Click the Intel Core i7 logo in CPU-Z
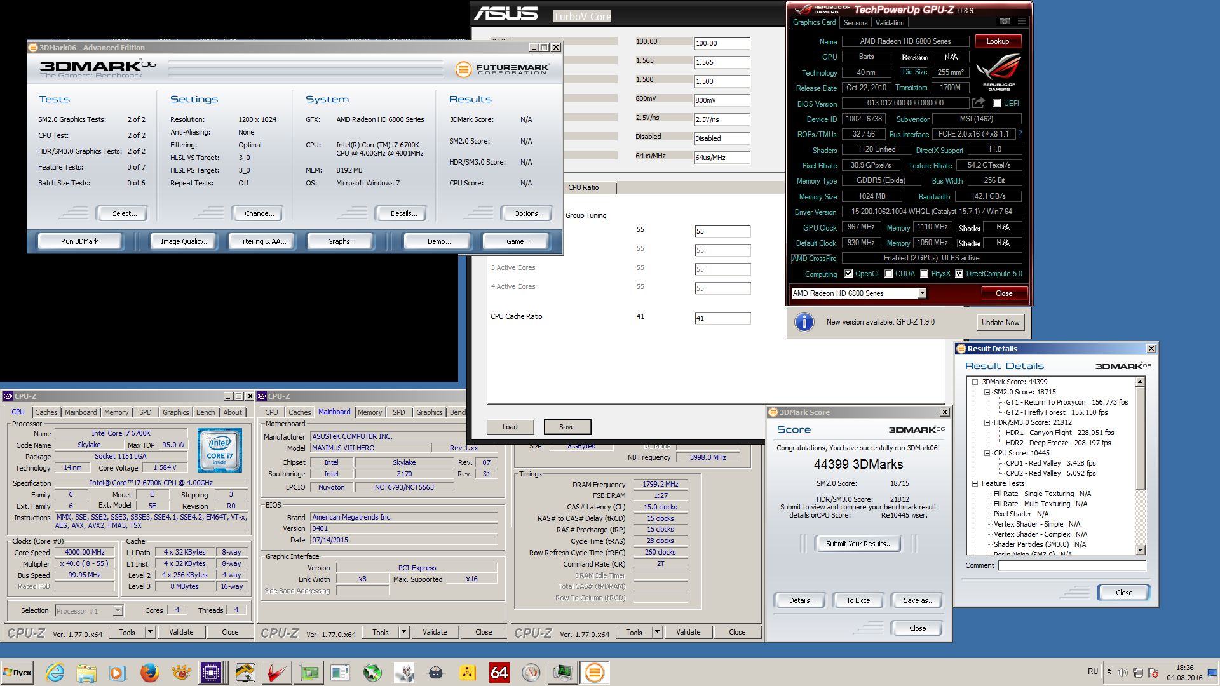 (220, 450)
